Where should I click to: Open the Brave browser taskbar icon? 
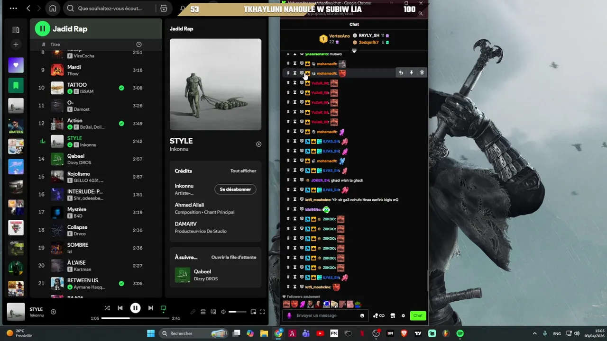[404, 333]
